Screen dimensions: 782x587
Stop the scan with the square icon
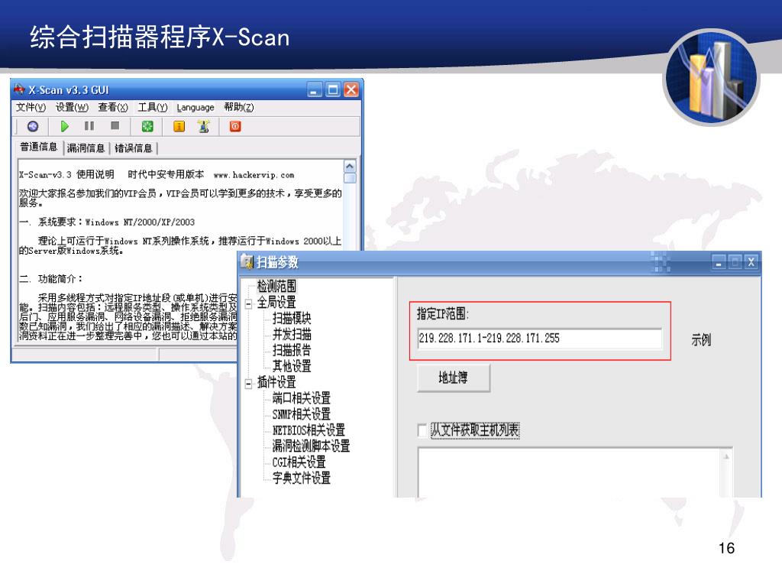click(115, 126)
